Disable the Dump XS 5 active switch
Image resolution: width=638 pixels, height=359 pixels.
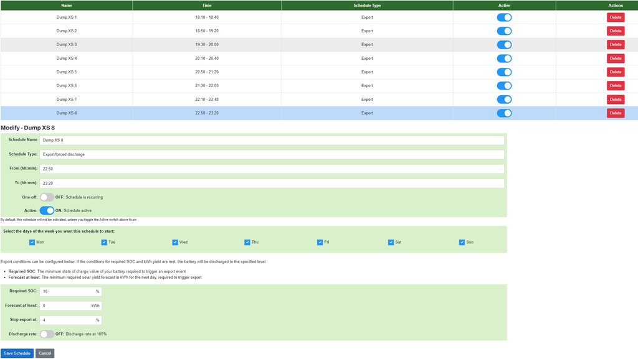[504, 72]
